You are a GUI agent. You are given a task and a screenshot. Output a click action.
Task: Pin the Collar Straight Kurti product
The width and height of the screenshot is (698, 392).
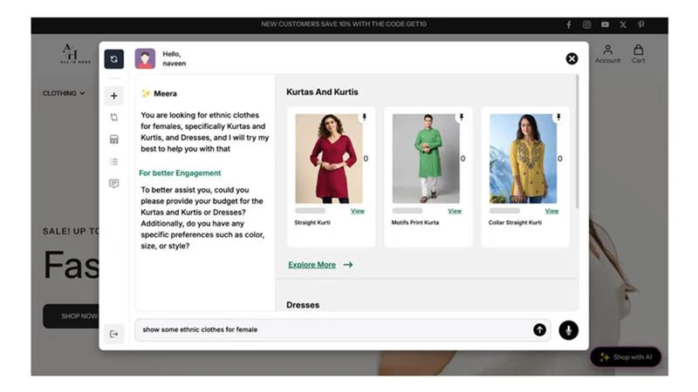click(x=558, y=117)
